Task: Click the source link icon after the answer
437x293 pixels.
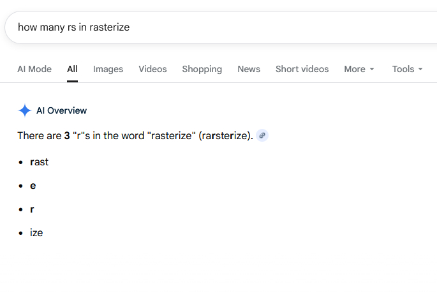Action: [x=262, y=135]
